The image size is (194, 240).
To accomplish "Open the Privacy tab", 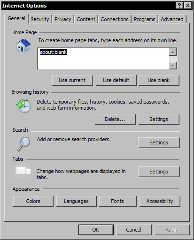I will 63,19.
